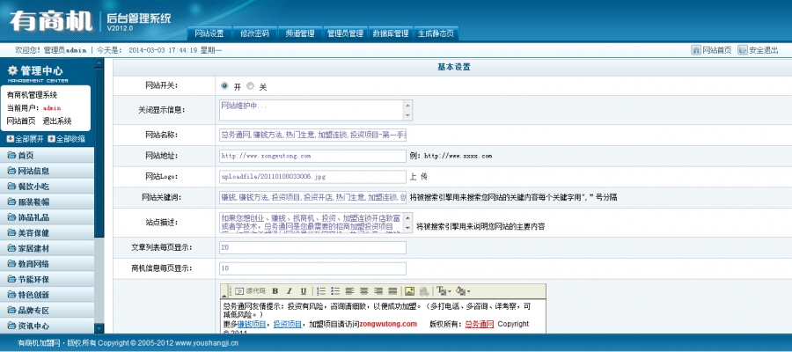The image size is (792, 352).
Task: Click the red 总务通网 link in editor
Action: [x=480, y=324]
